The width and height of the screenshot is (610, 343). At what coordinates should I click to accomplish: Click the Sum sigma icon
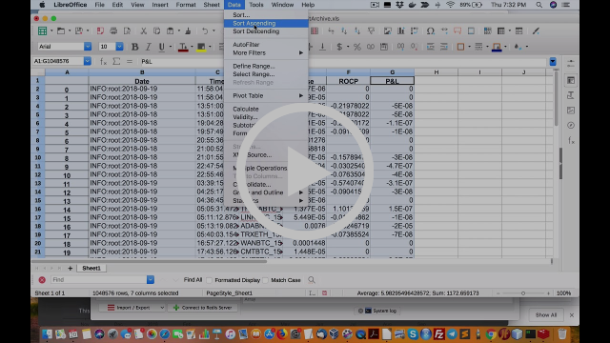(x=116, y=61)
